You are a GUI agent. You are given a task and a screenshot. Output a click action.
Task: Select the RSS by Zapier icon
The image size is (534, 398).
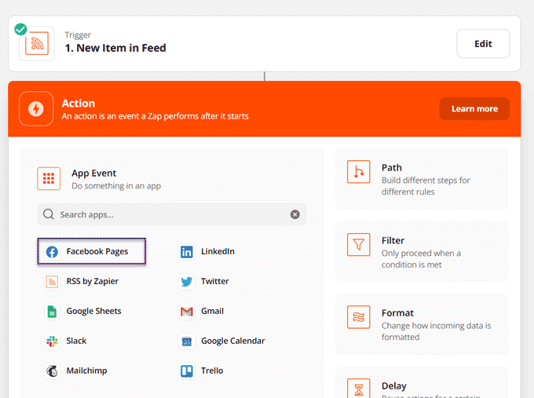[52, 282]
